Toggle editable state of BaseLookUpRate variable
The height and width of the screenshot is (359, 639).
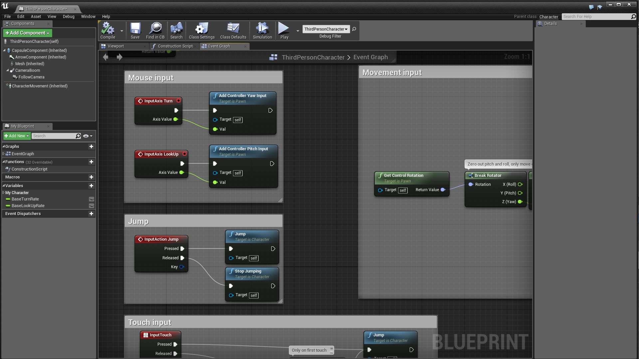click(92, 206)
